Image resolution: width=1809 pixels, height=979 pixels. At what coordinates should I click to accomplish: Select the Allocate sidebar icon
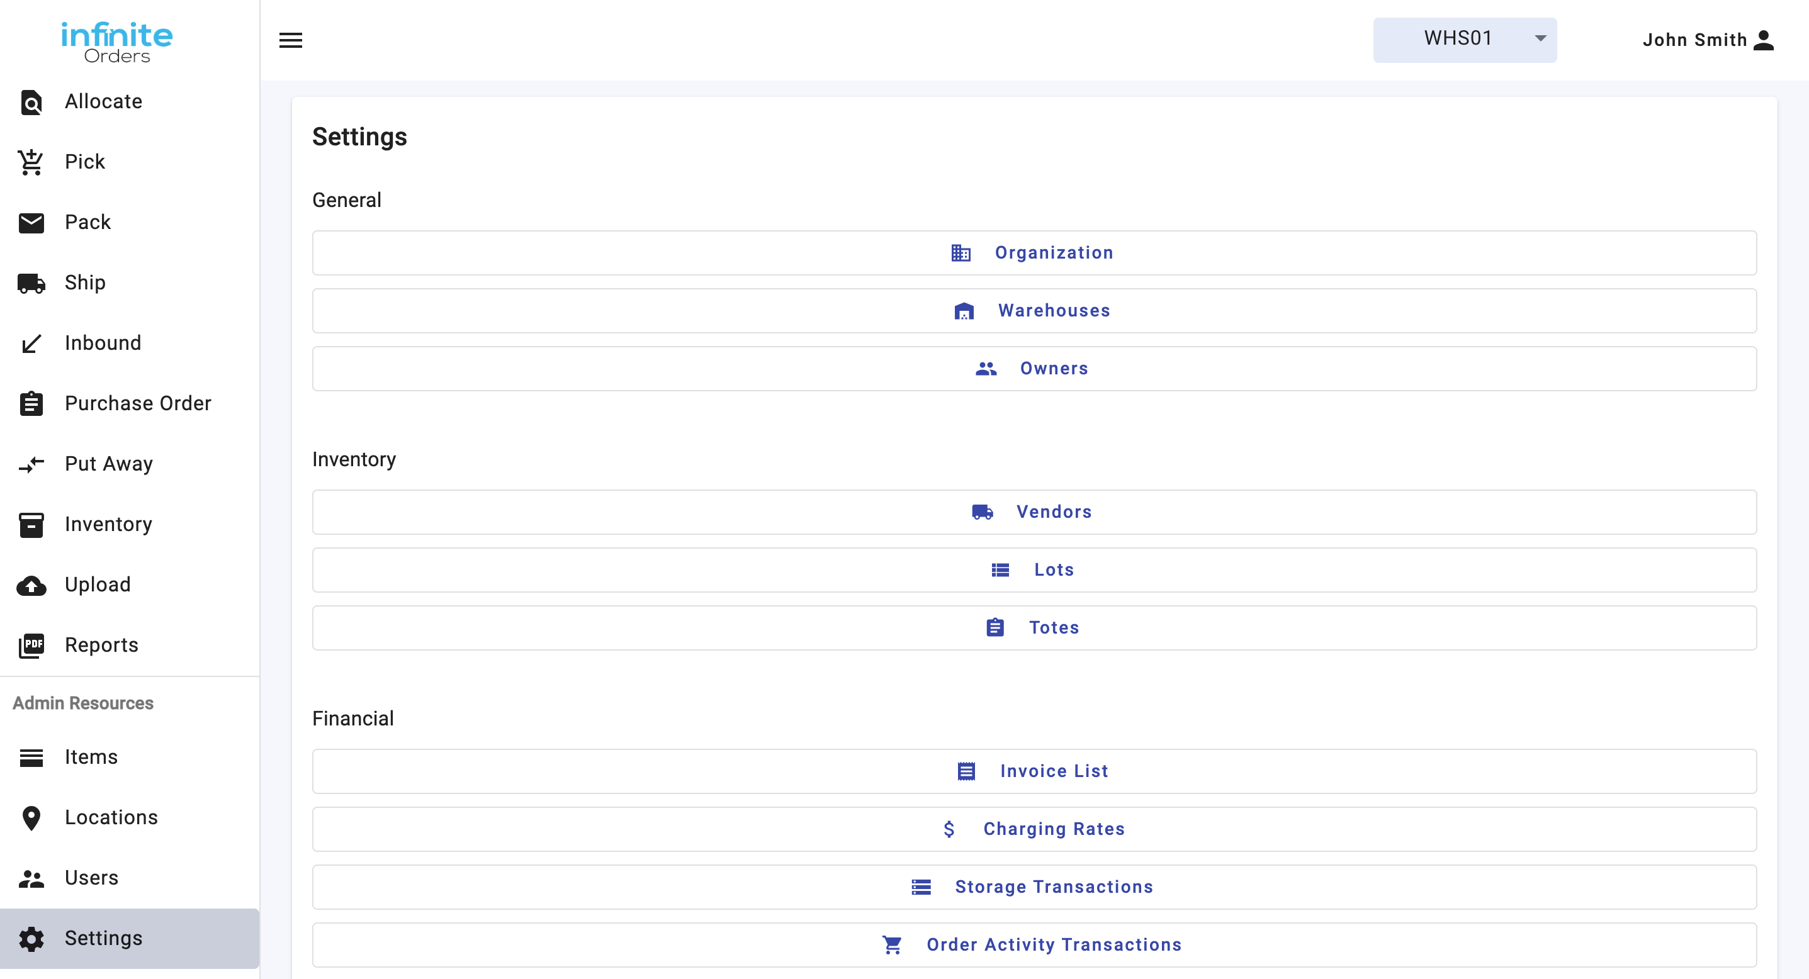[x=31, y=102]
